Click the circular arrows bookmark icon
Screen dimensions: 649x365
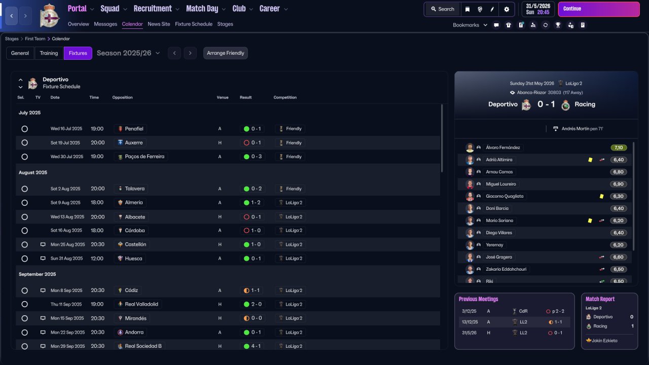click(x=545, y=25)
